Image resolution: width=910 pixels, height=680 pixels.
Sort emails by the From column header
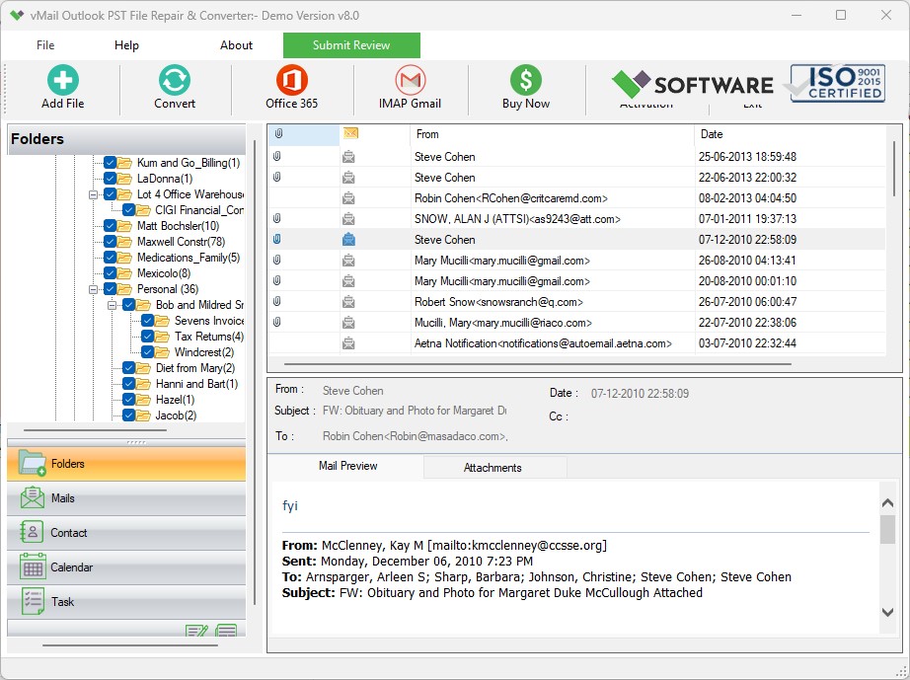coord(552,134)
